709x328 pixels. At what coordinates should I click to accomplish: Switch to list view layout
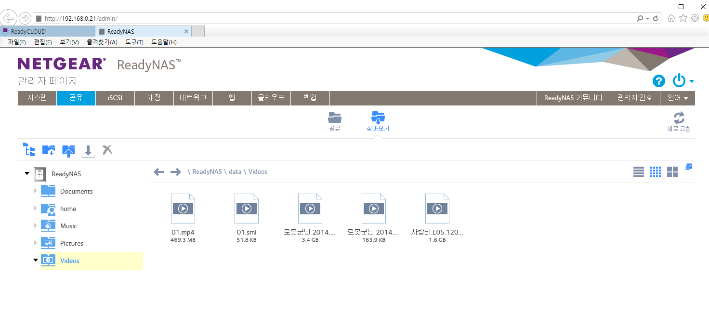639,172
